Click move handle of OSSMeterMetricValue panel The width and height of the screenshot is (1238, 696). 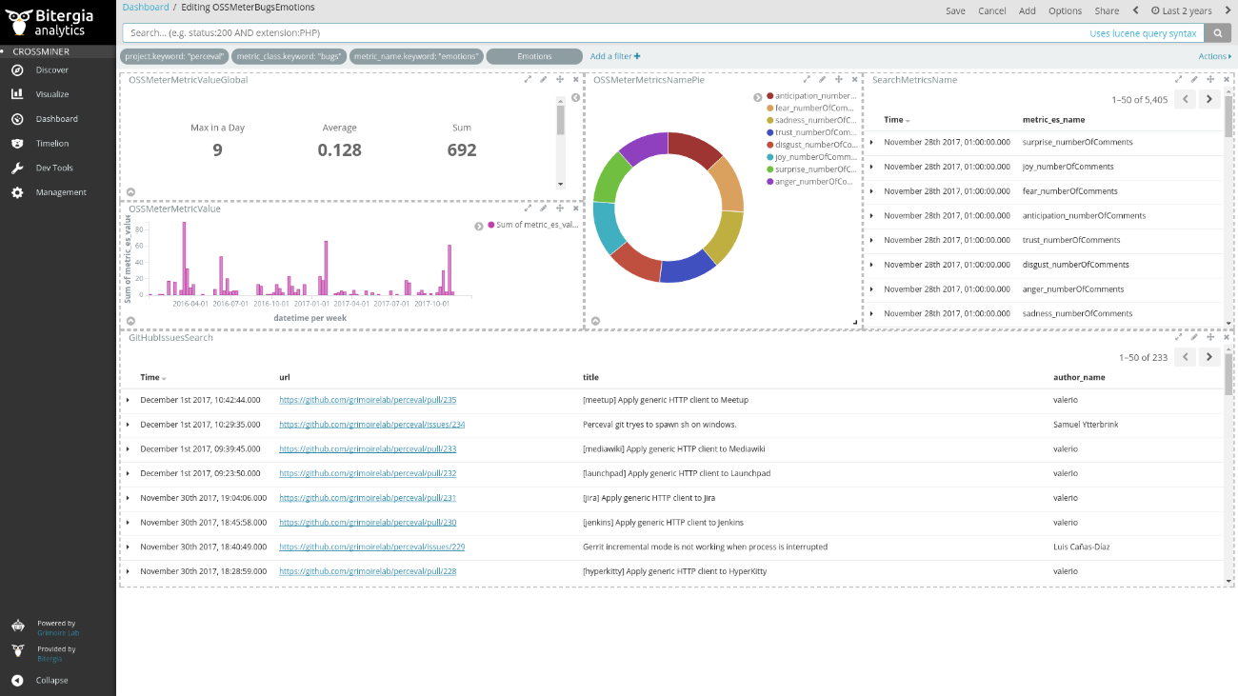[560, 208]
